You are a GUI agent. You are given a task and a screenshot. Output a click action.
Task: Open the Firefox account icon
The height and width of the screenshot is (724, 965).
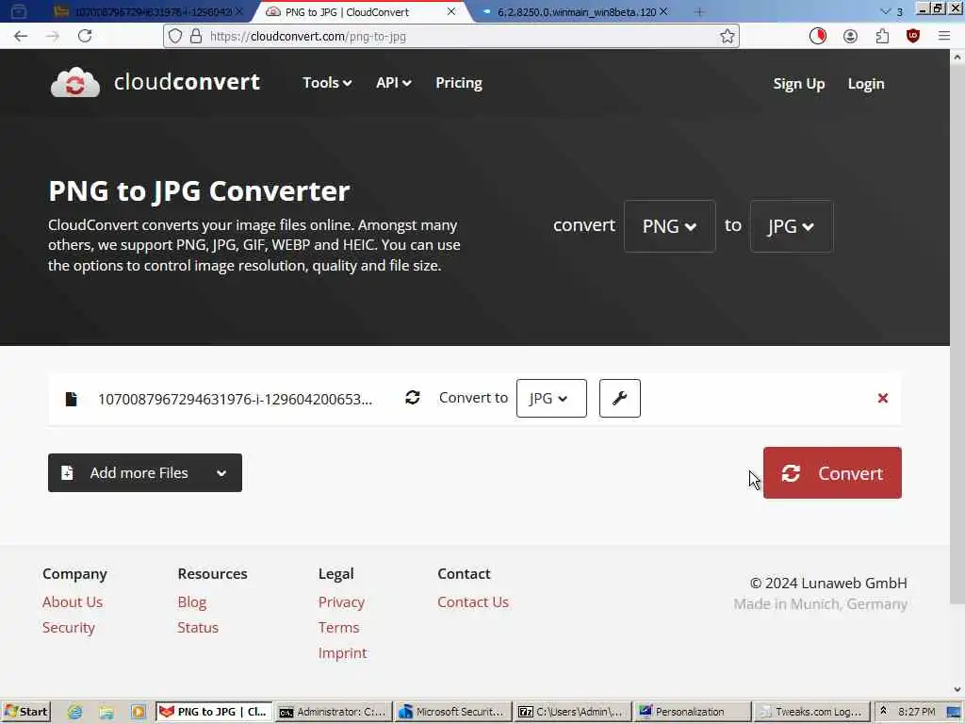point(850,37)
